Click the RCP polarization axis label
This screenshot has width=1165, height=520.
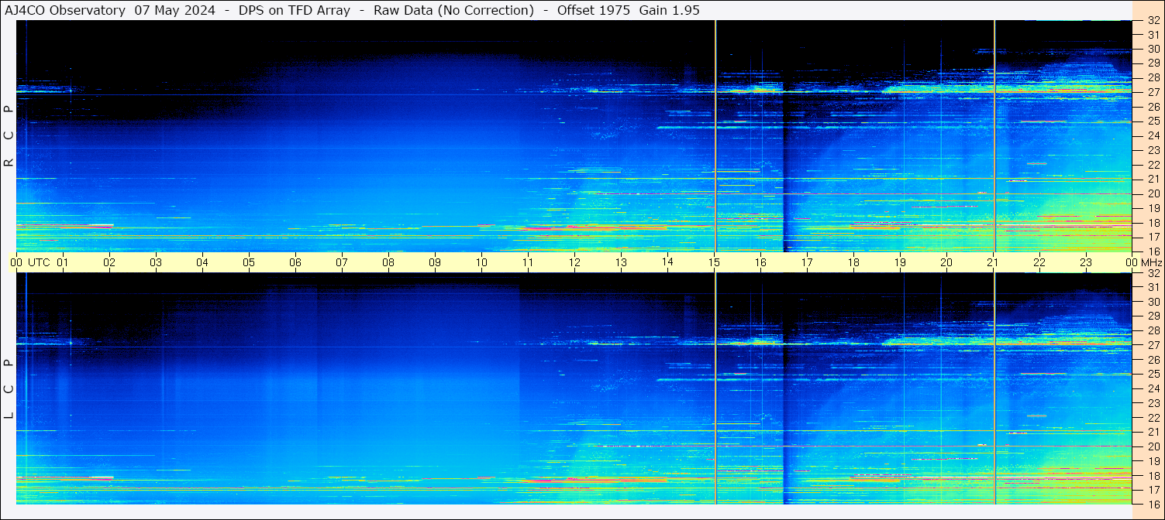click(9, 136)
